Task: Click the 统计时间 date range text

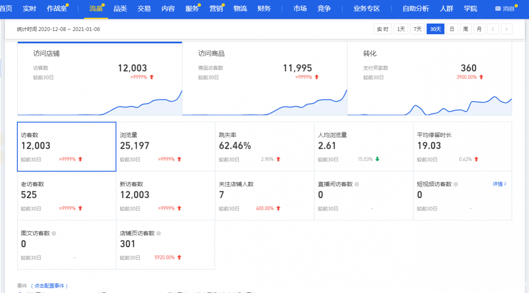Action: (58, 29)
